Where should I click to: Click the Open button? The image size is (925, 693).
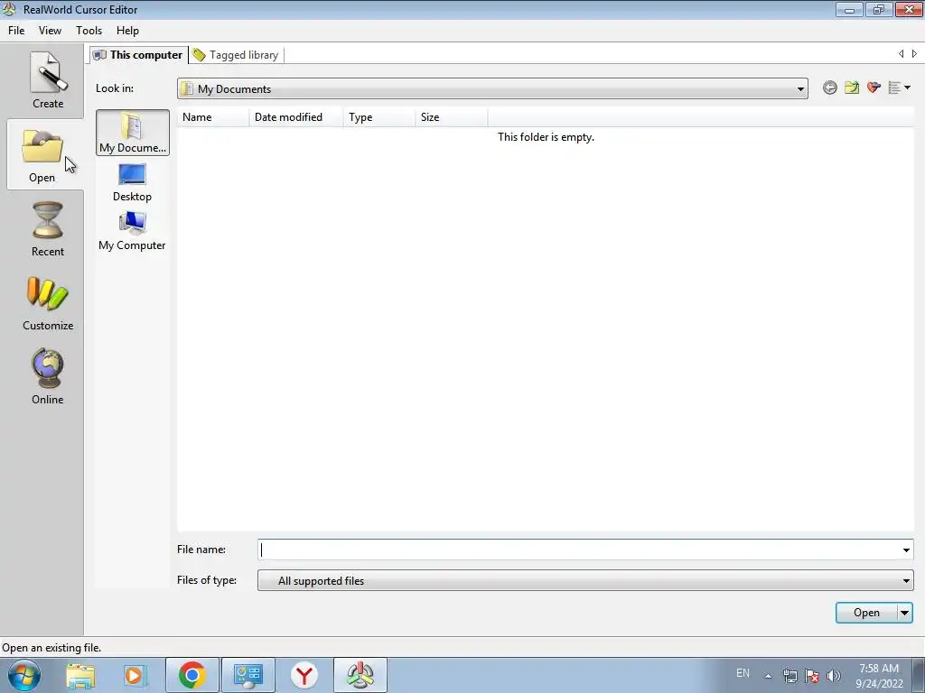866,613
